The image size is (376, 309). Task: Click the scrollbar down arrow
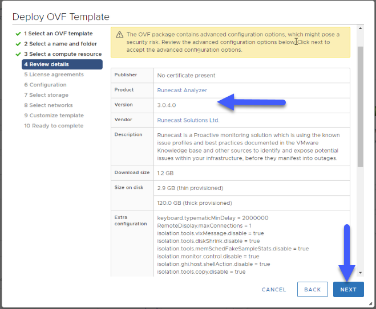(360, 273)
